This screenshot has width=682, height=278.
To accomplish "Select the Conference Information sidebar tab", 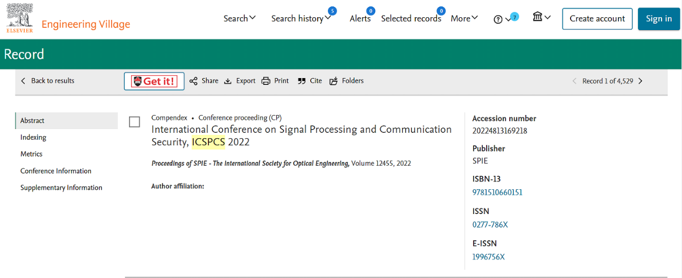I will (56, 171).
